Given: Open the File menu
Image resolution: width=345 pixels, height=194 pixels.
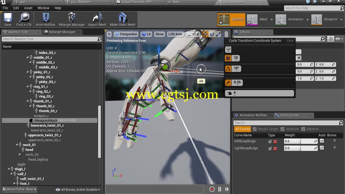Looking at the screenshot, I should [x=5, y=8].
